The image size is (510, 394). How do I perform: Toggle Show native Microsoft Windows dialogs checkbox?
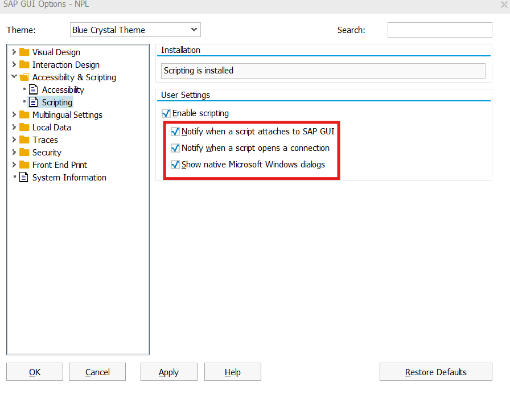click(x=175, y=165)
